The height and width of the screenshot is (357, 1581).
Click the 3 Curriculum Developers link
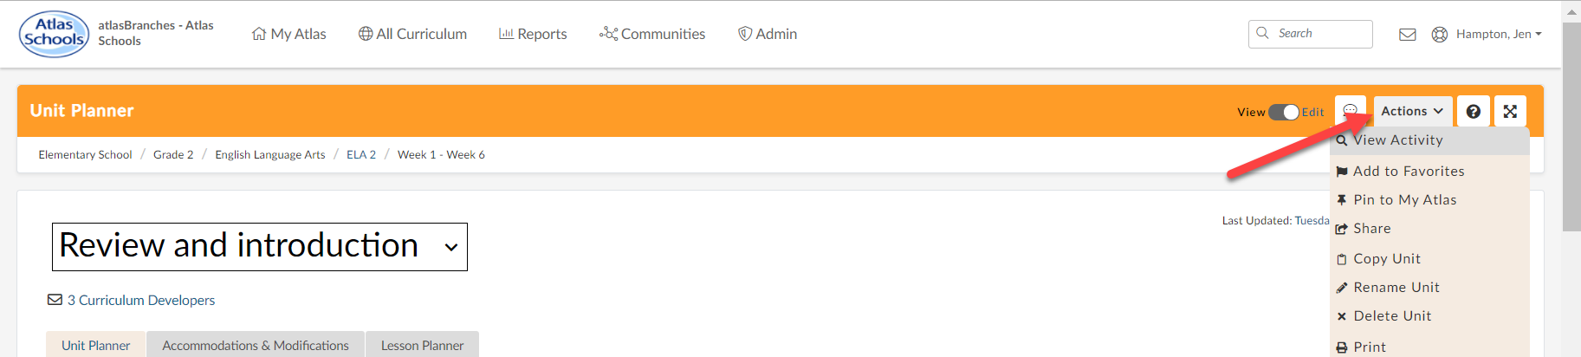pyautogui.click(x=141, y=300)
